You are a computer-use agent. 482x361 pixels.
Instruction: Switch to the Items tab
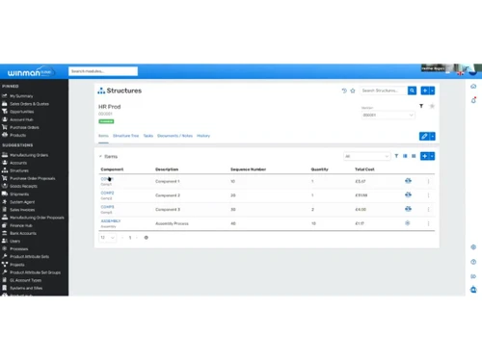click(103, 136)
